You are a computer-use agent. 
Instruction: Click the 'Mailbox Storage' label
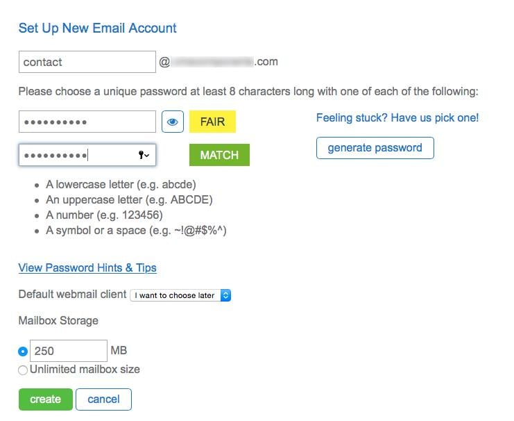tap(58, 320)
